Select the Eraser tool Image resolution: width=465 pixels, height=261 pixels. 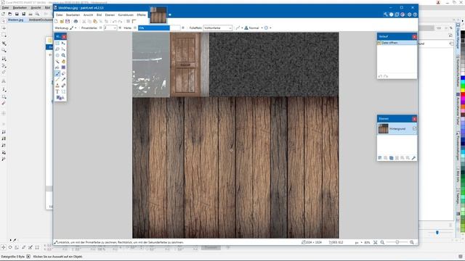(63, 73)
